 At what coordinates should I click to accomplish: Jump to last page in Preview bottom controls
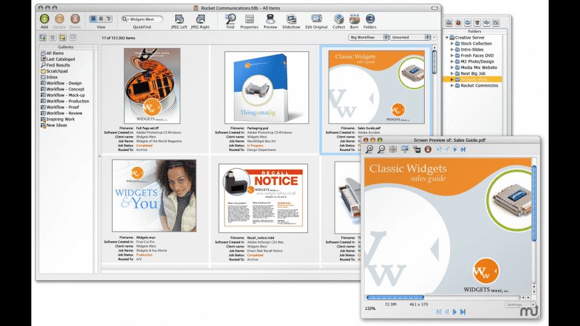click(x=463, y=312)
